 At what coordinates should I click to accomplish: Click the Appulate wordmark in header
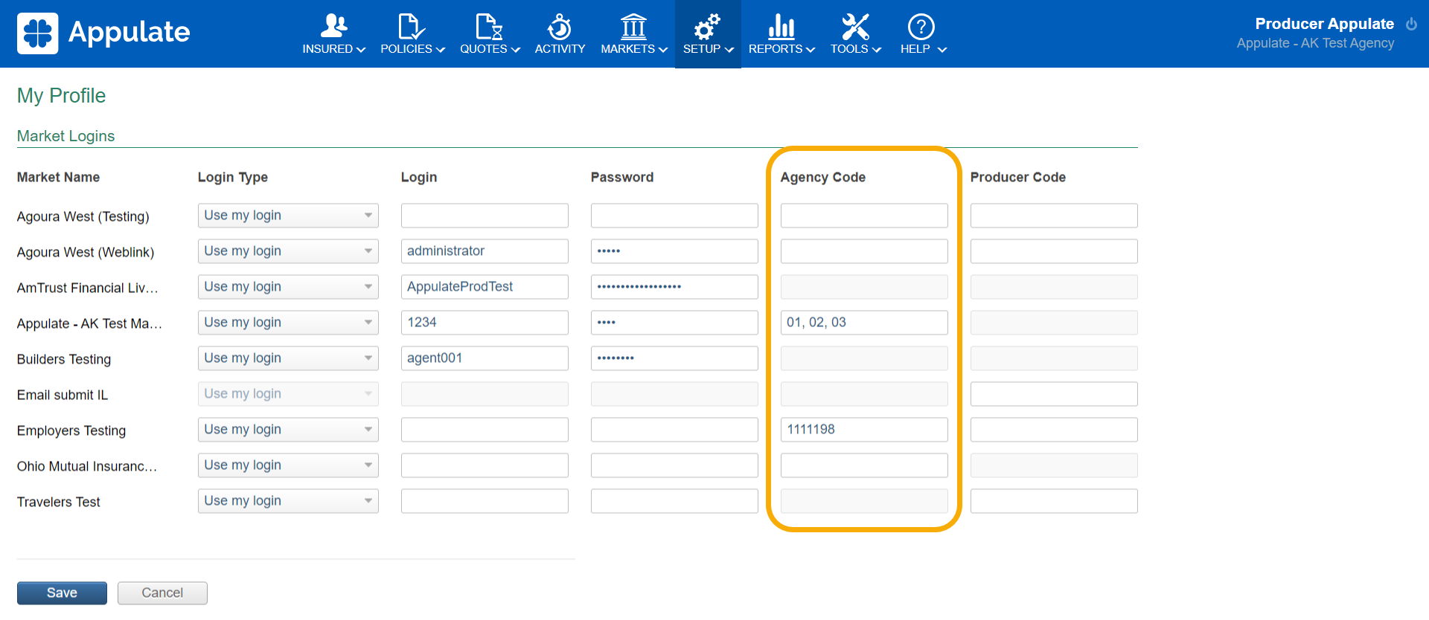point(130,32)
